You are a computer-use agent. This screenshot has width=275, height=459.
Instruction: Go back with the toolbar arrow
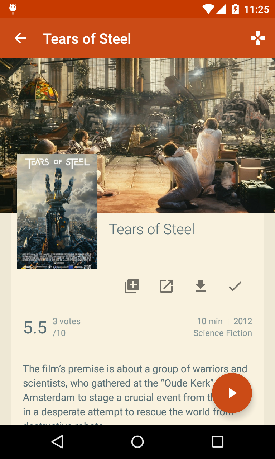[x=20, y=38]
